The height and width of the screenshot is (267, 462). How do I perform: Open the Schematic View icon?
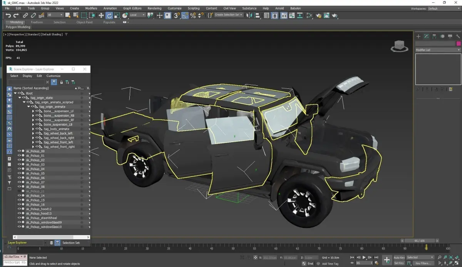click(x=299, y=15)
